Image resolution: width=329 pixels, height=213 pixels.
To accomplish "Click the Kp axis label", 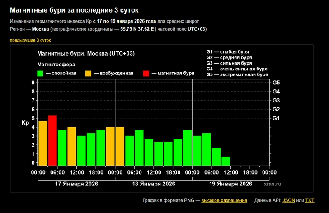I will tap(25, 123).
